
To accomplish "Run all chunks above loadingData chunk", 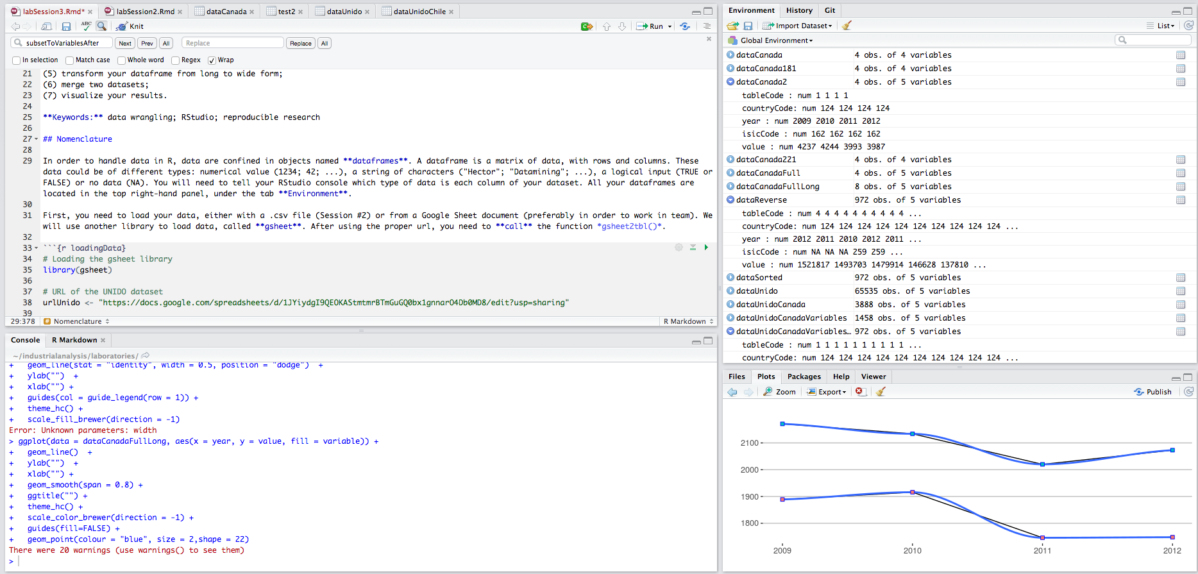I will pyautogui.click(x=693, y=248).
